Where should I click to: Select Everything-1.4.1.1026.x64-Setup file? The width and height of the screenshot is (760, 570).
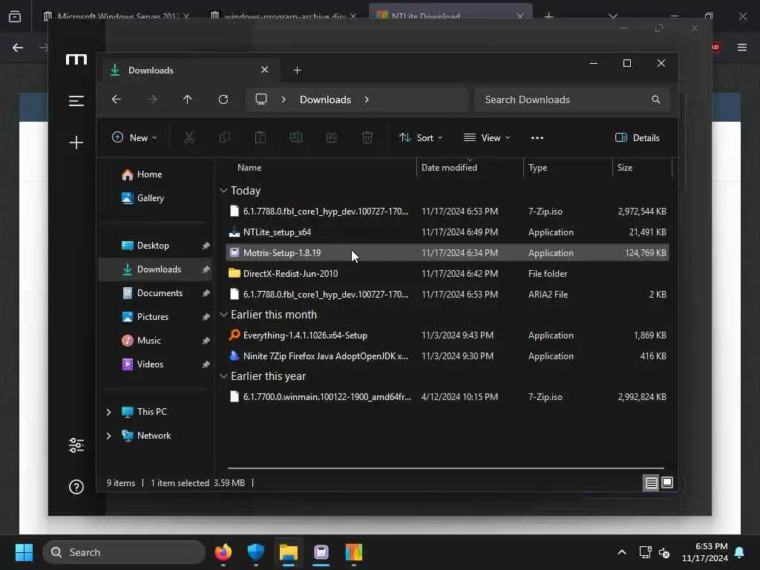(x=447, y=335)
